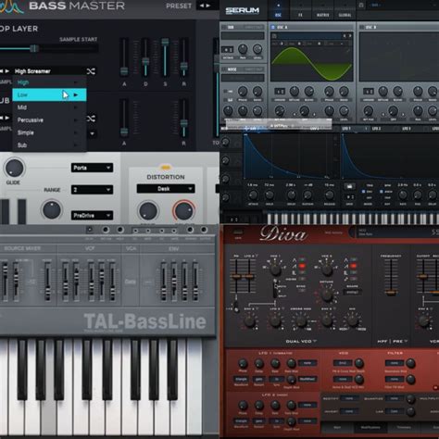The width and height of the screenshot is (439, 439).
Task: Open the Porta glide mode dropdown
Action: click(x=92, y=168)
